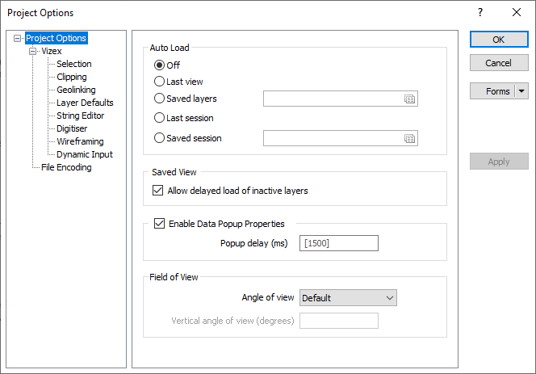Collapse the Project Options root node

click(x=18, y=38)
